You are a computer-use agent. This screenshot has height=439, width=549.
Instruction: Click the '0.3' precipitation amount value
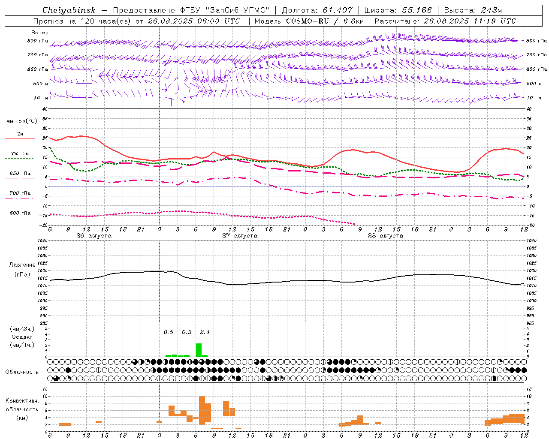point(187,332)
